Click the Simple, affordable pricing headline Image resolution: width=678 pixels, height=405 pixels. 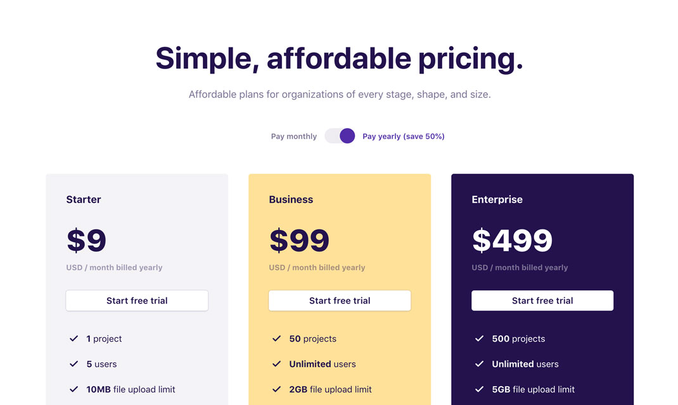(339, 58)
